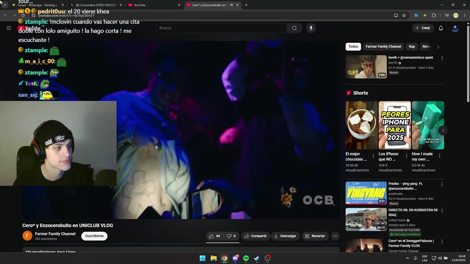Open the YouTube account avatar menu
Image resolution: width=470 pixels, height=264 pixels.
click(455, 28)
